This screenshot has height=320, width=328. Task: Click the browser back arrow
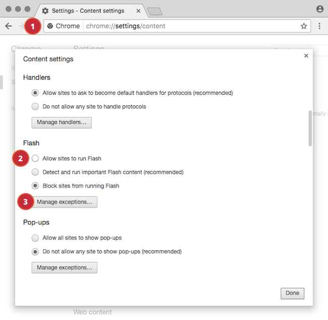tap(9, 26)
